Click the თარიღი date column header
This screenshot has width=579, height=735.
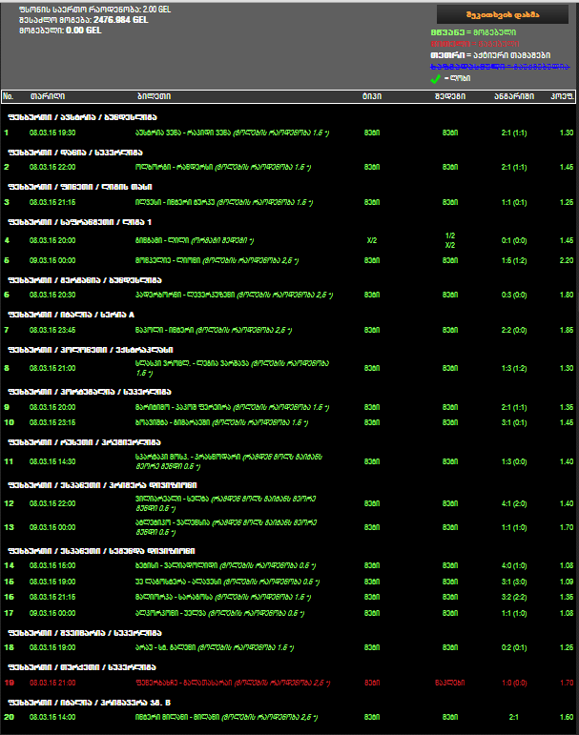point(46,96)
